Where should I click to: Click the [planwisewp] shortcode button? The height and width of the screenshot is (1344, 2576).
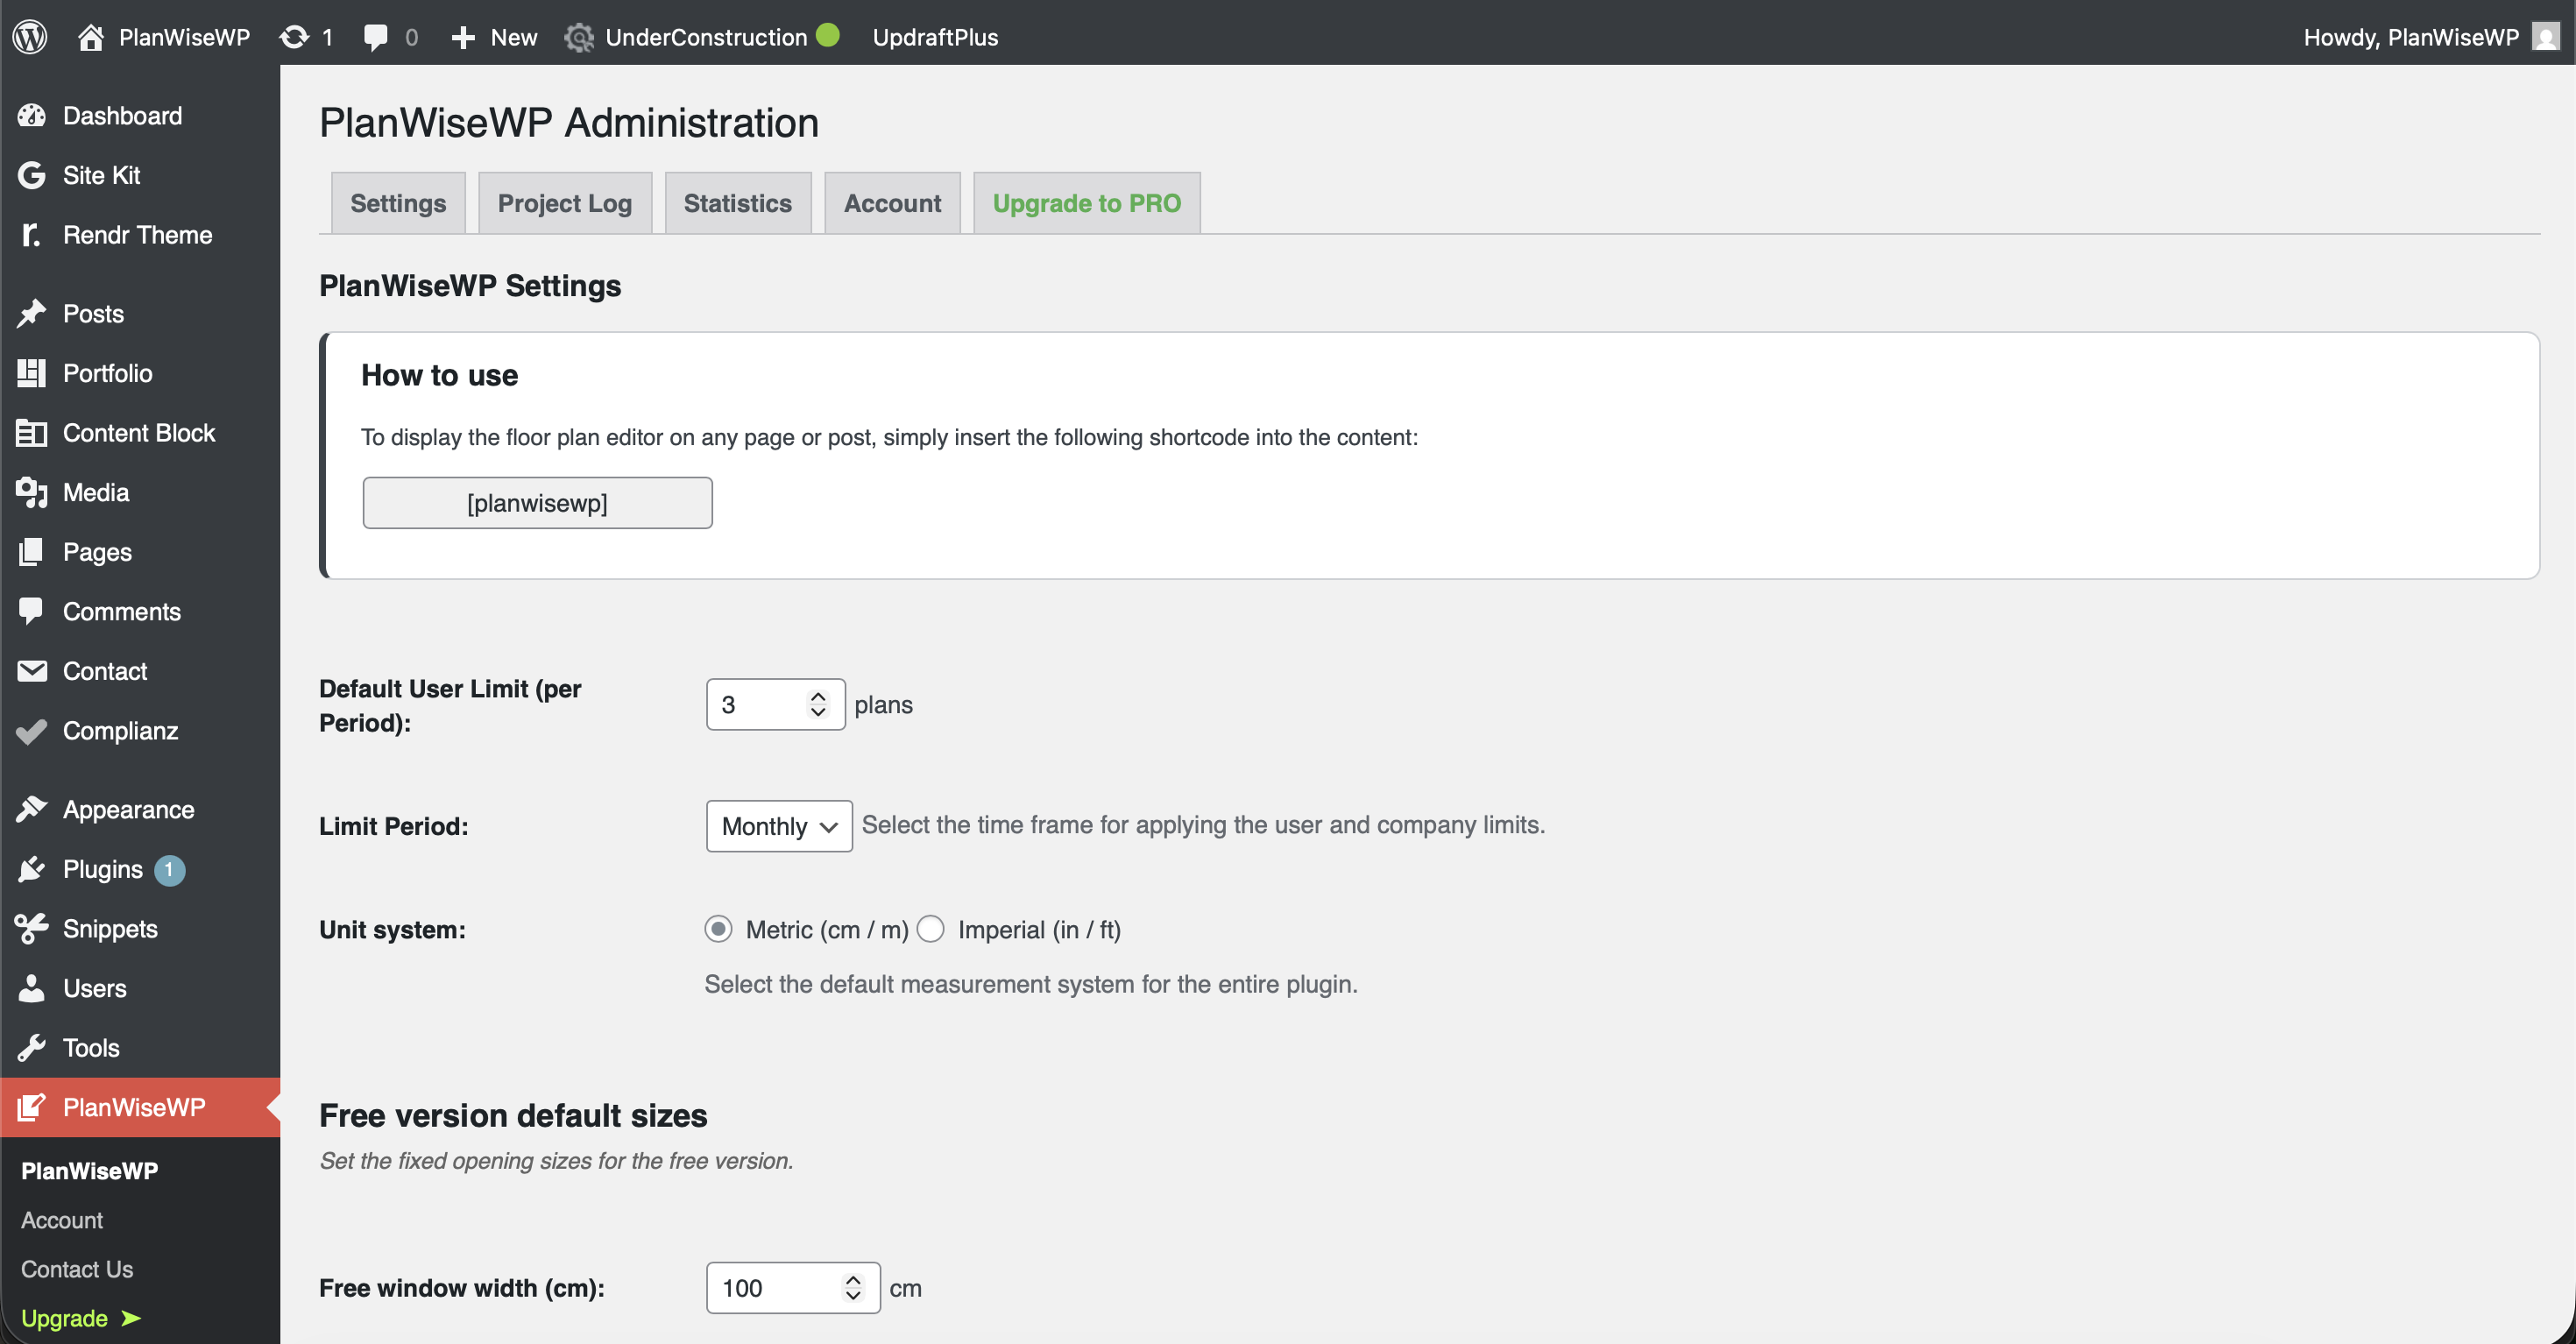coord(537,503)
